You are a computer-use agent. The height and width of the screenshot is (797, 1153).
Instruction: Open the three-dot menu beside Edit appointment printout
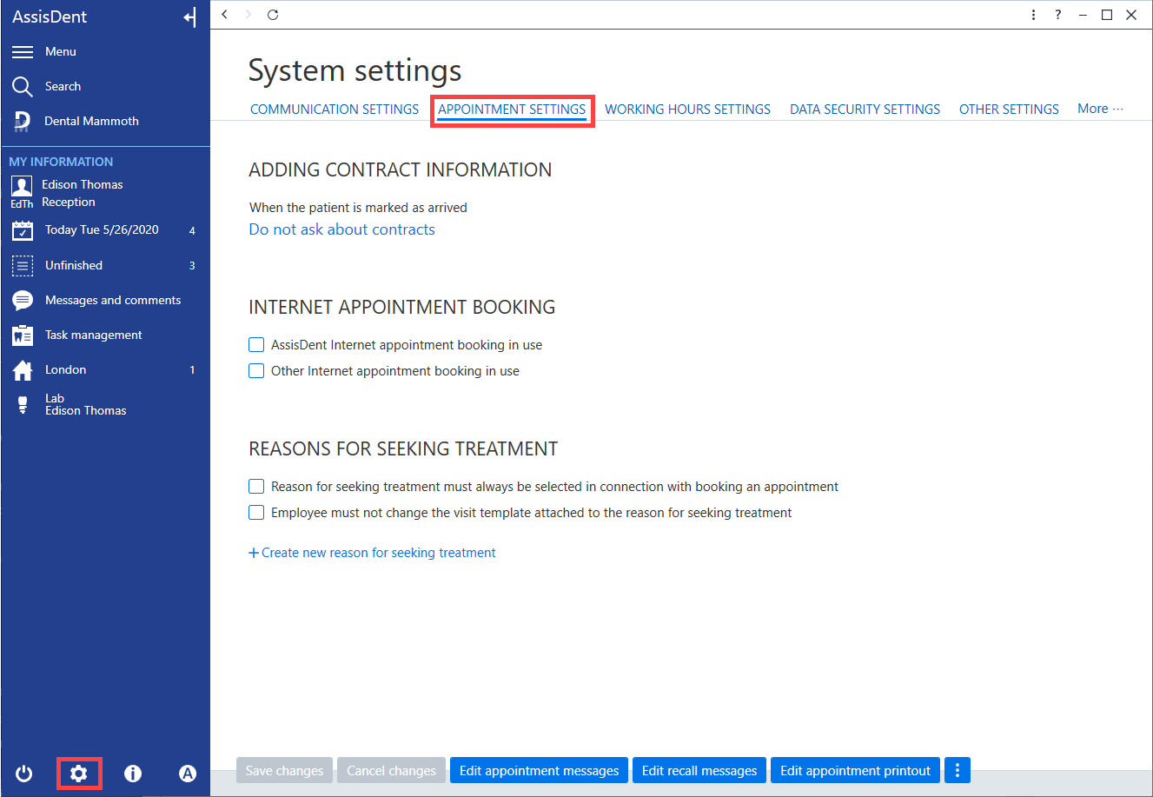pyautogui.click(x=957, y=770)
